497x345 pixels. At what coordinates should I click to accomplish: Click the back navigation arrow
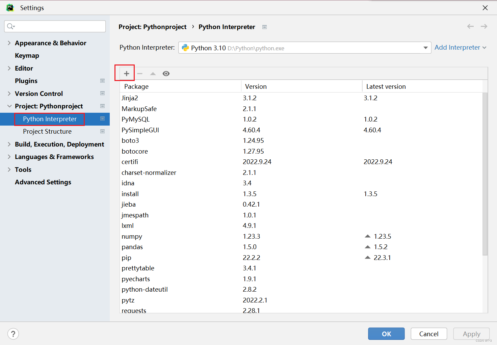tap(470, 26)
